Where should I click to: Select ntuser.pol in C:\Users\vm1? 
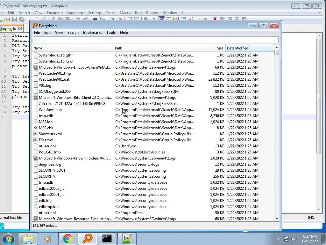[x=153, y=146]
